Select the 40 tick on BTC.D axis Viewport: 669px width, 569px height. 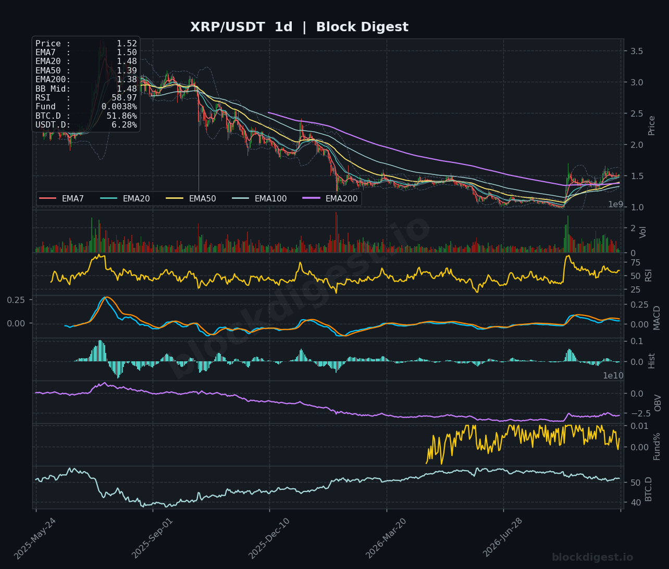click(635, 502)
